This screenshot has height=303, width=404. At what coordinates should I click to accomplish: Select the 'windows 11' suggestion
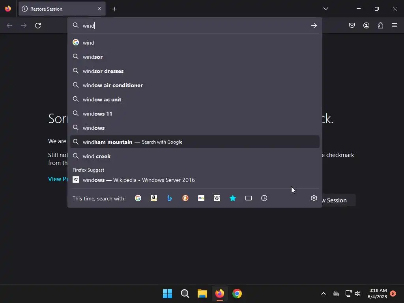point(195,113)
